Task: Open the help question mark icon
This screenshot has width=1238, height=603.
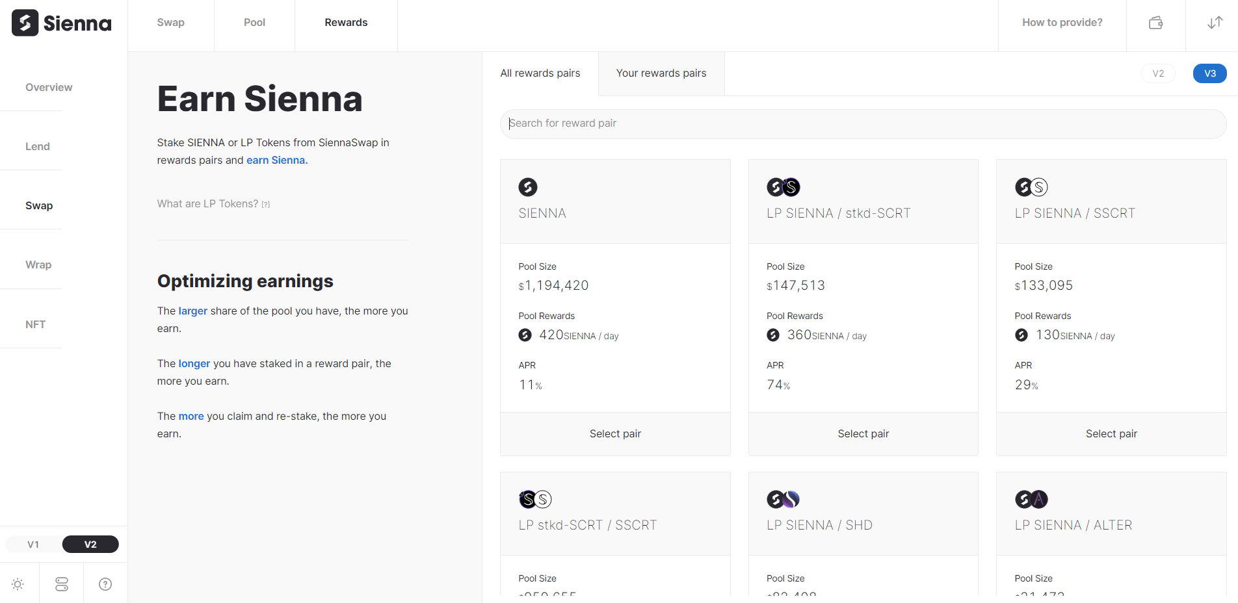Action: tap(105, 584)
